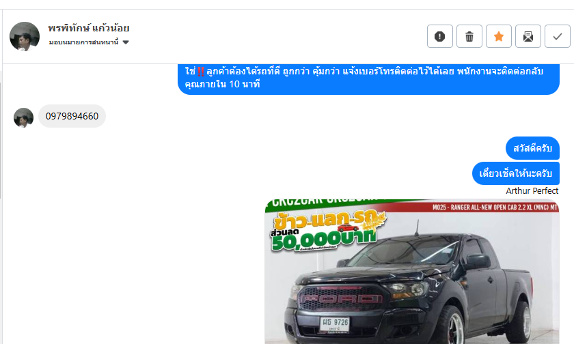The height and width of the screenshot is (344, 574).
Task: Select the สวัสดีครับ message bubble
Action: [532, 148]
